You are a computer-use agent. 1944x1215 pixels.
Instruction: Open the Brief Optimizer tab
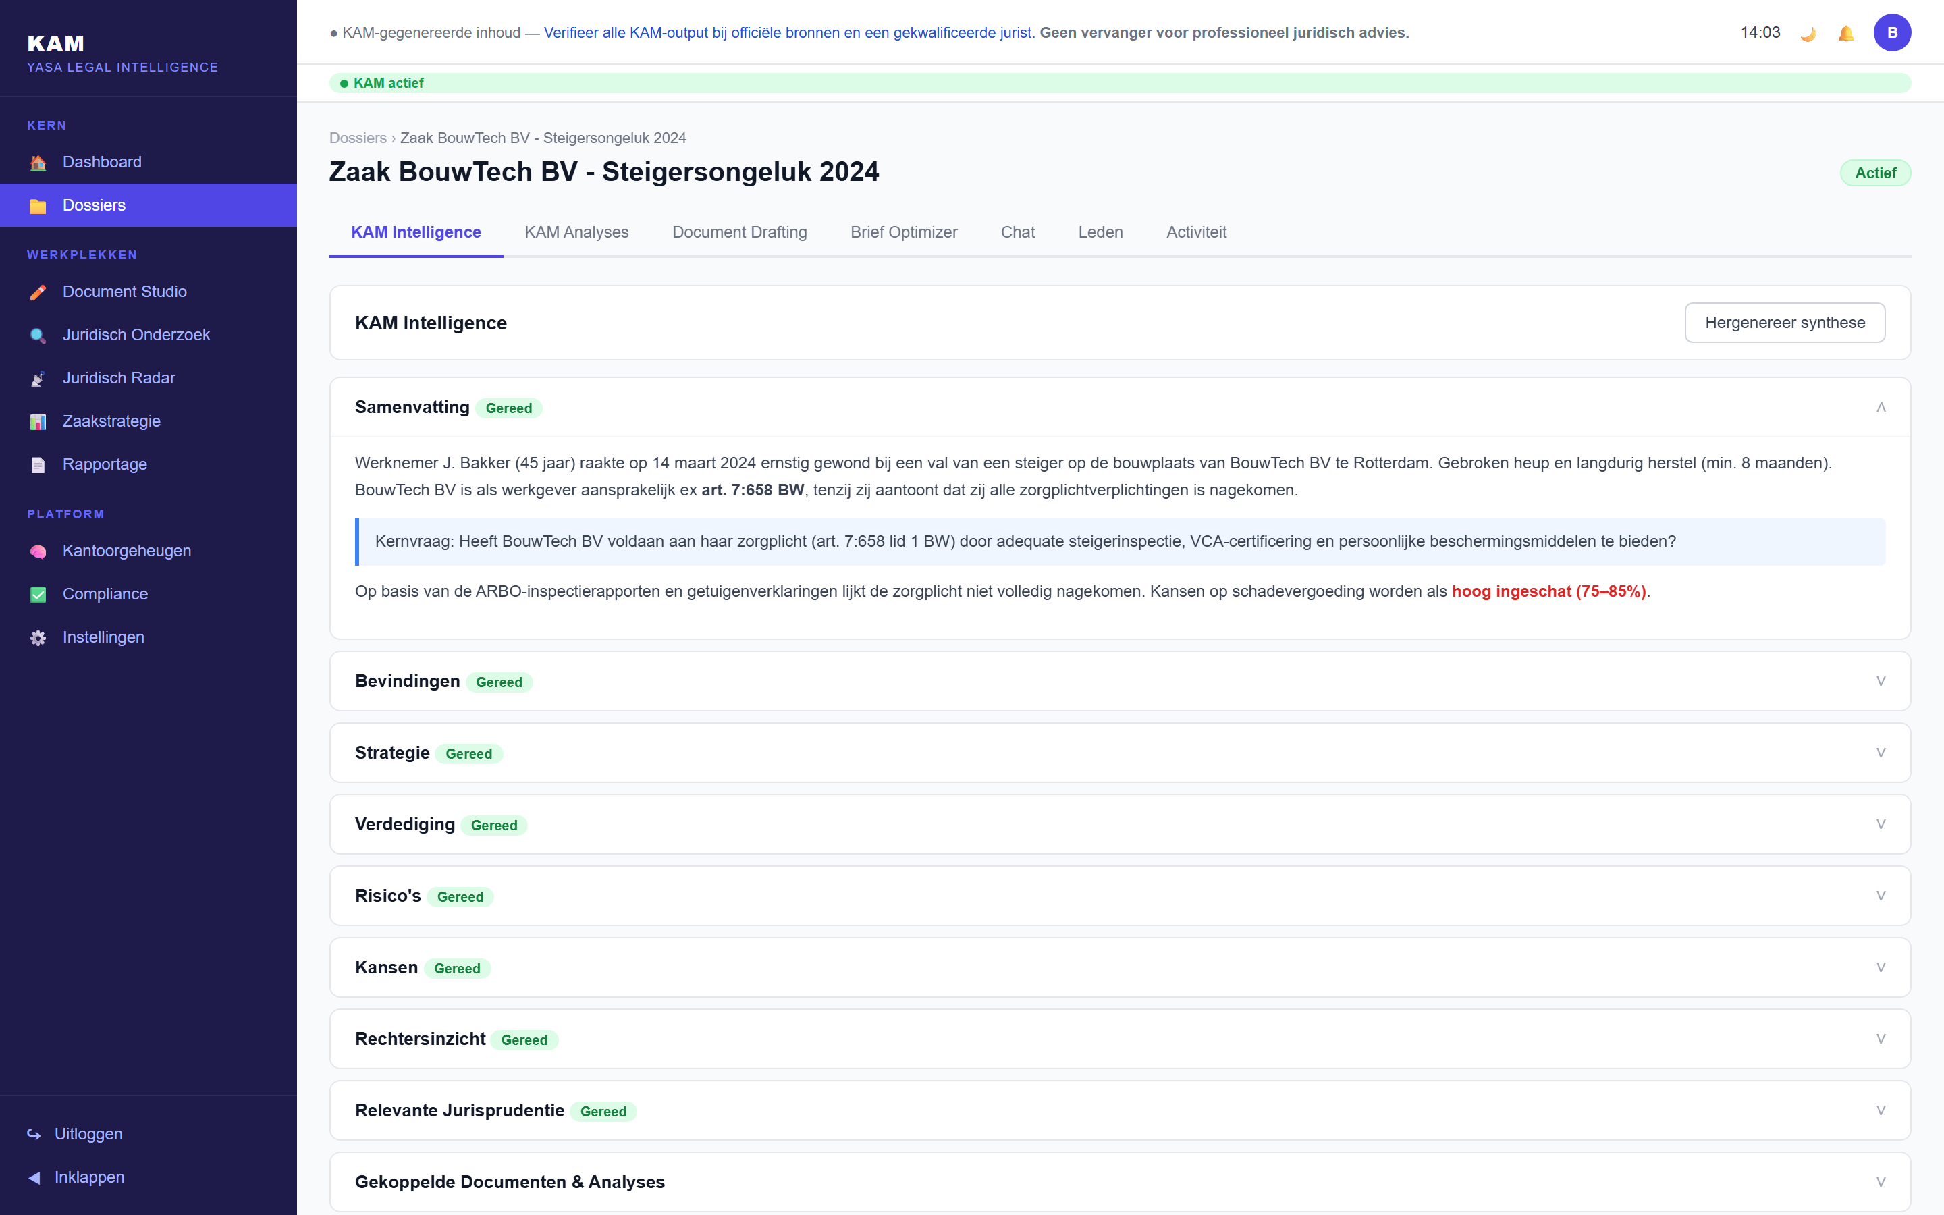point(904,232)
